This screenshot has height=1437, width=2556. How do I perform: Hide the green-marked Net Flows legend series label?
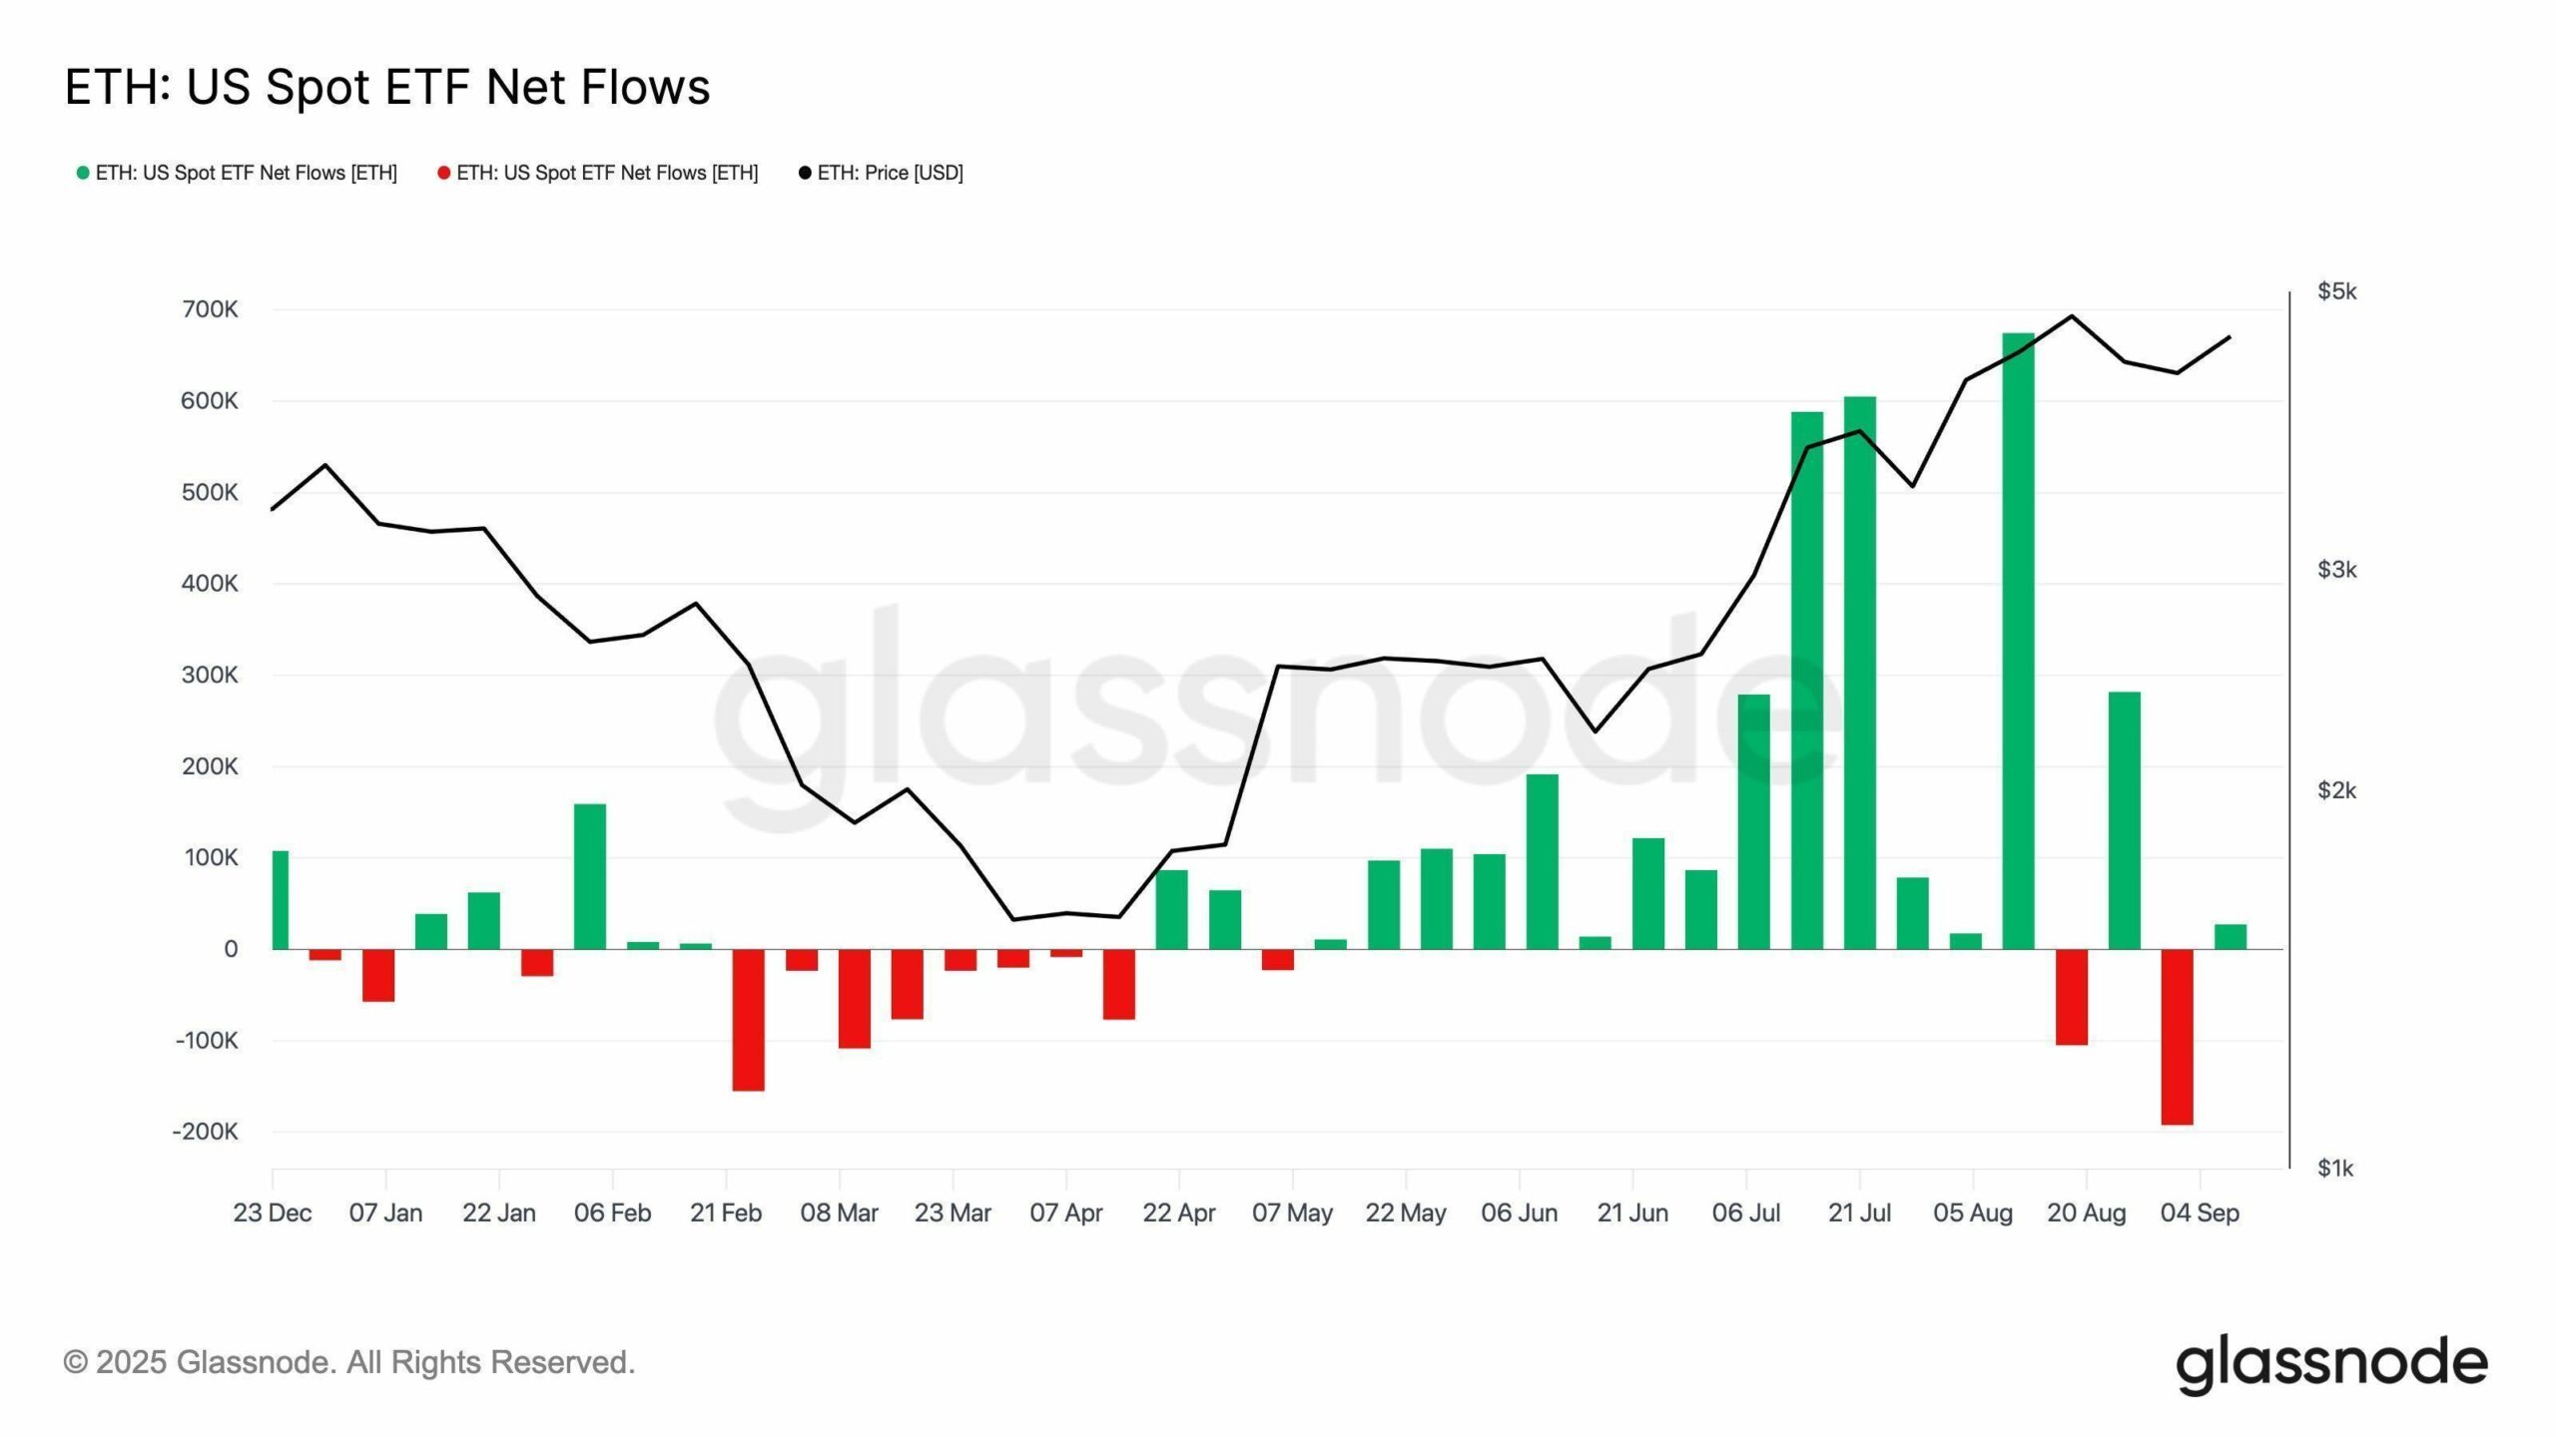coord(247,174)
